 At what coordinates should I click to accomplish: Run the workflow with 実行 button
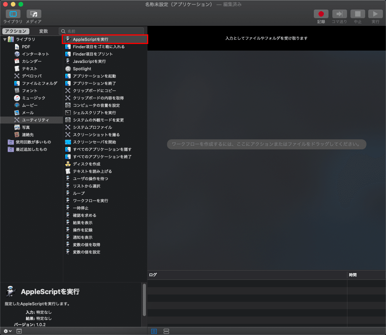(376, 14)
